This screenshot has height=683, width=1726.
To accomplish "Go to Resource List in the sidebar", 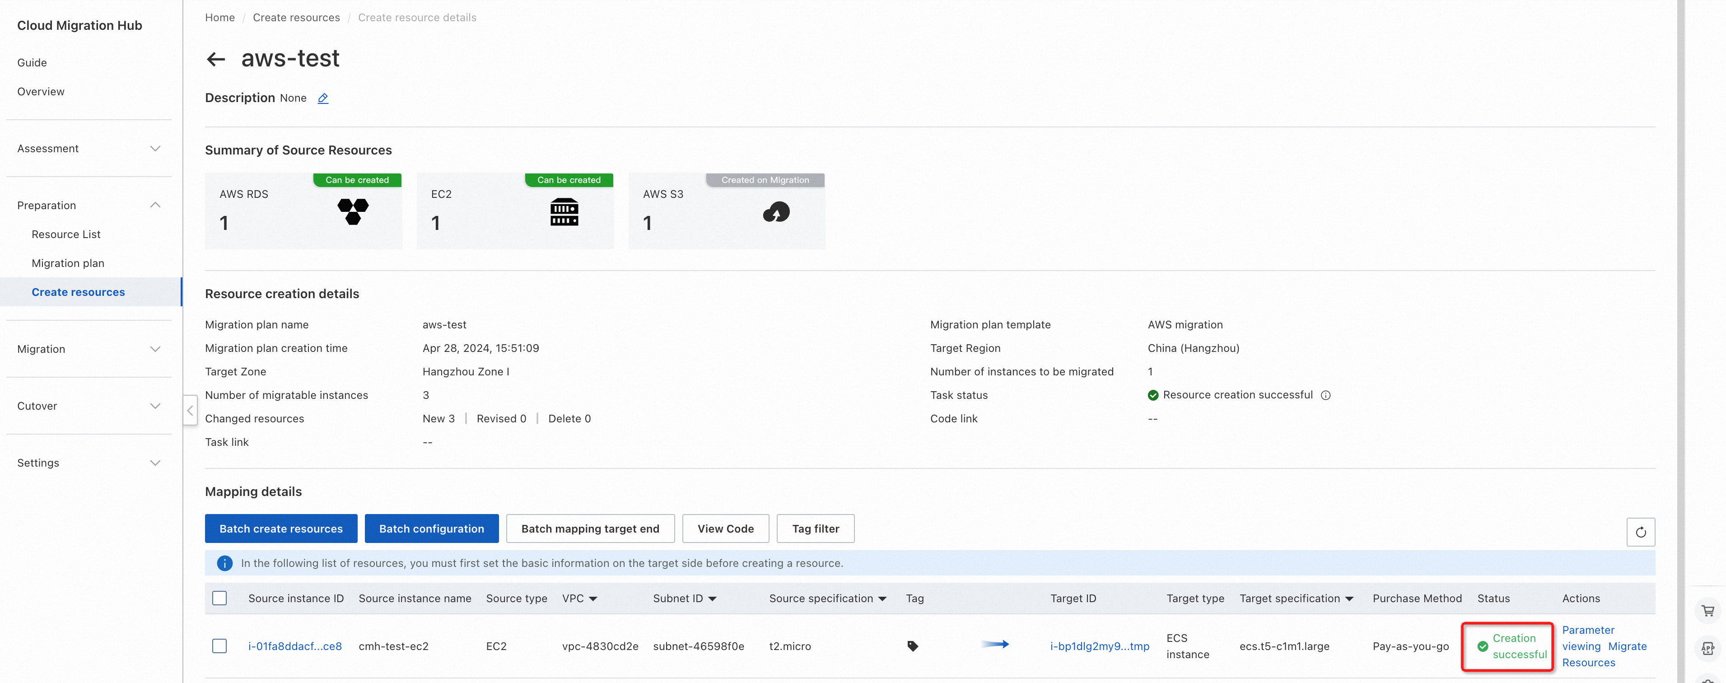I will [x=66, y=234].
